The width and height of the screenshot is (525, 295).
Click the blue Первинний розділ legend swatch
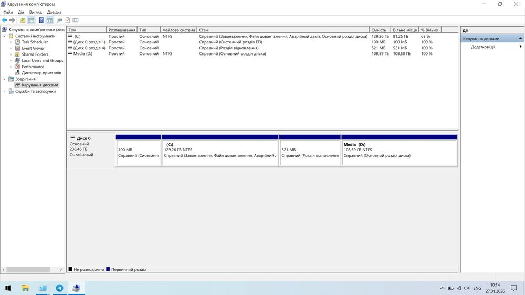point(108,269)
